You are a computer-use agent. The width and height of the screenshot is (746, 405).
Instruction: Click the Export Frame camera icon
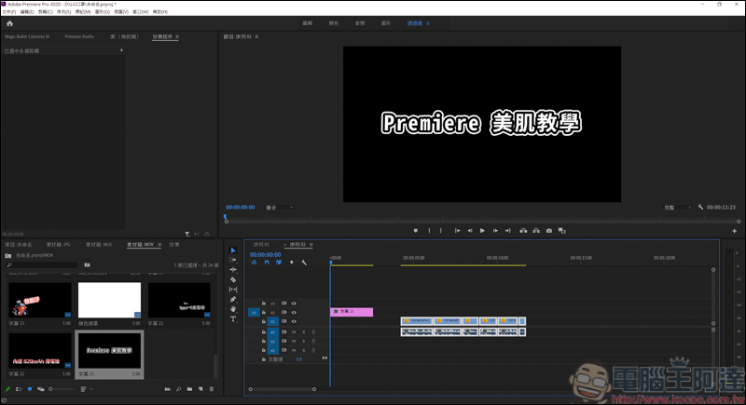pyautogui.click(x=549, y=230)
